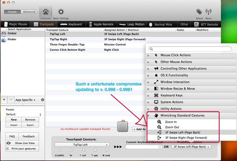Open the FAQ button
This screenshot has height=161, width=237.
click(x=12, y=136)
